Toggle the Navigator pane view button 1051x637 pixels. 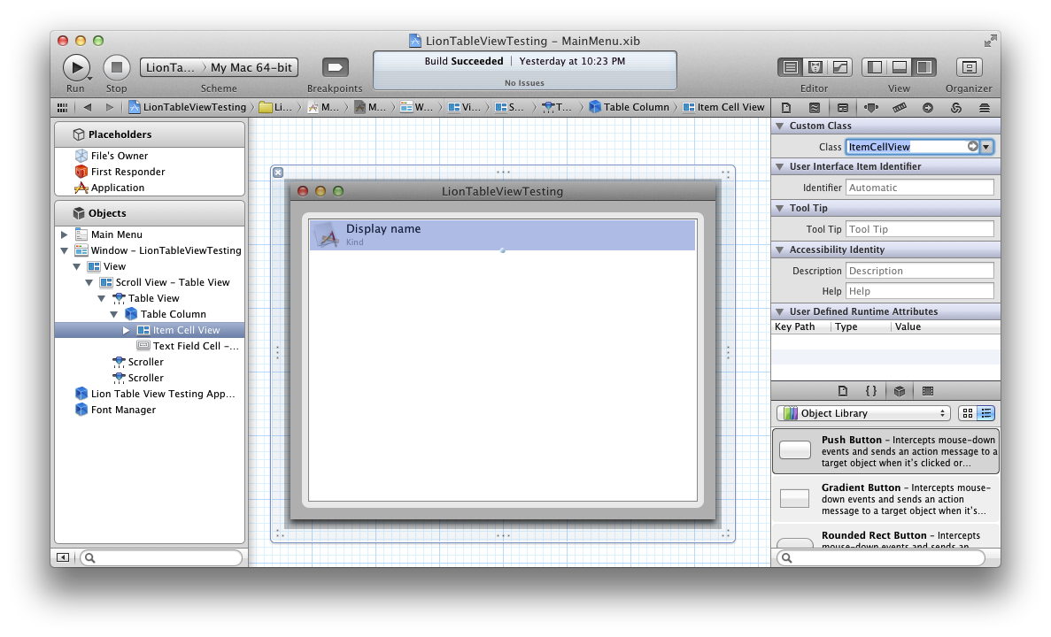(x=875, y=67)
